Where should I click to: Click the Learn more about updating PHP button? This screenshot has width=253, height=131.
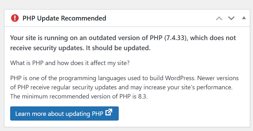pyautogui.click(x=64, y=113)
